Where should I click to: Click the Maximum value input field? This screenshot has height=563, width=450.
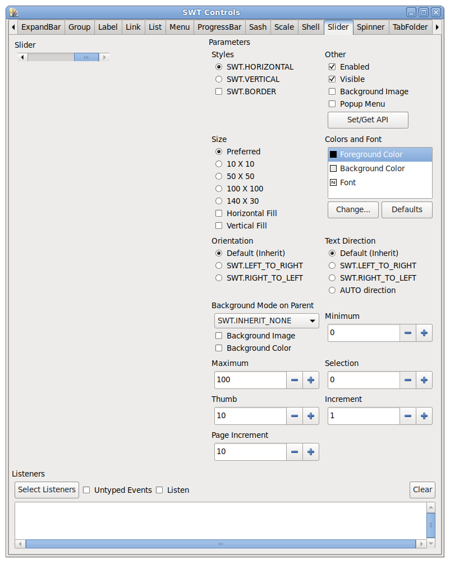[x=250, y=380]
